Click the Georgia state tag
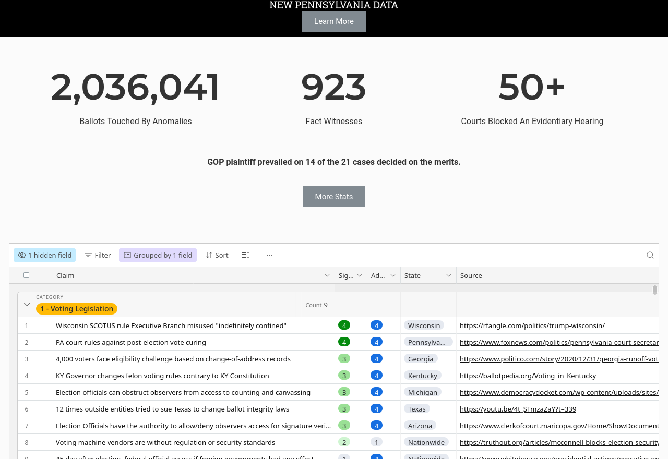This screenshot has width=668, height=459. click(x=421, y=359)
